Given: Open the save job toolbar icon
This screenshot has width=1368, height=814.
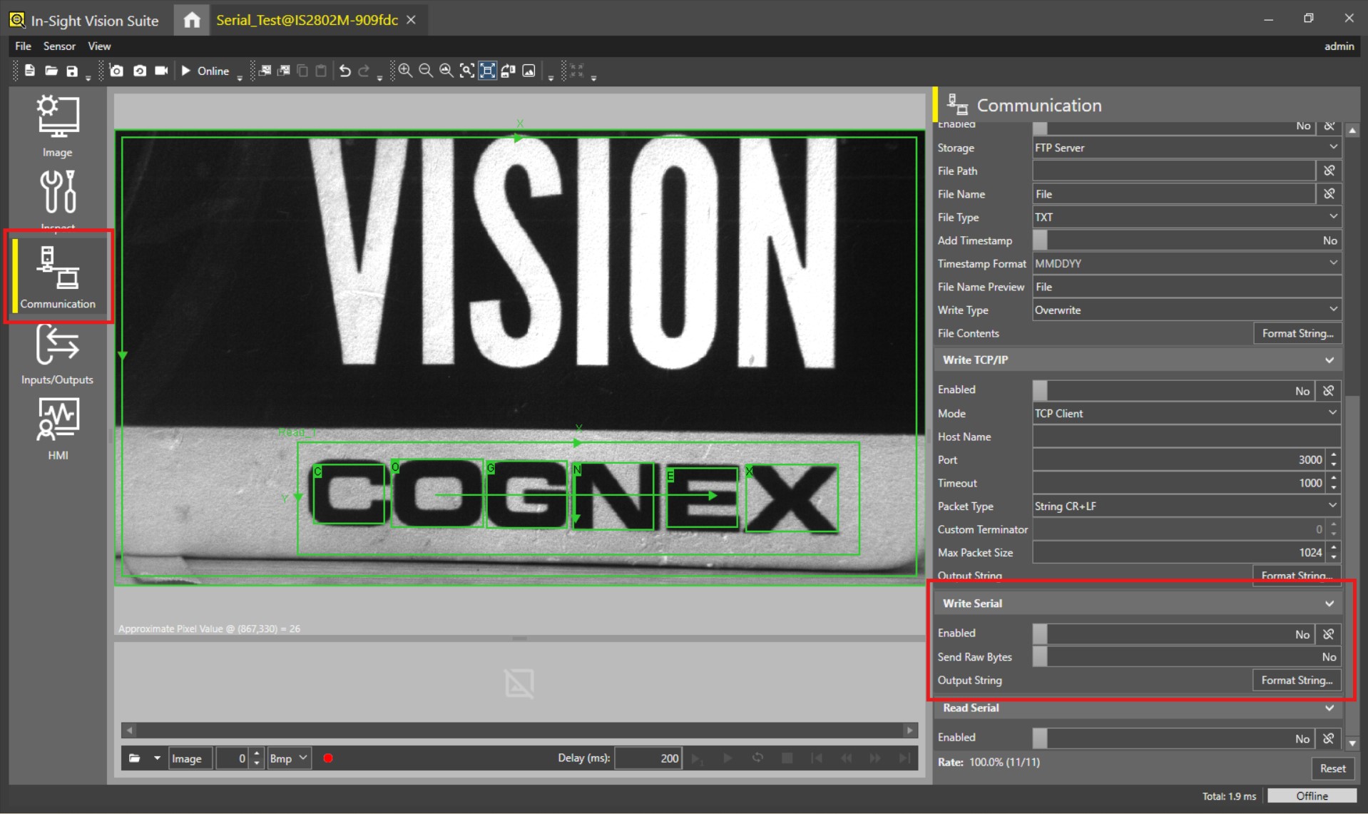Looking at the screenshot, I should tap(72, 71).
